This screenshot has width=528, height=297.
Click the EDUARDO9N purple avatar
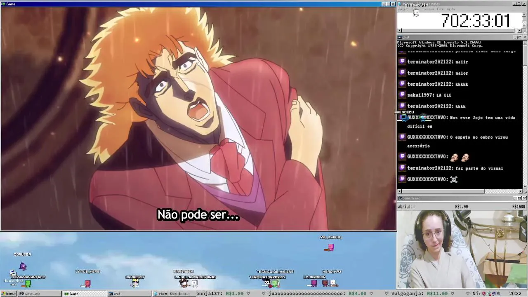pyautogui.click(x=314, y=283)
